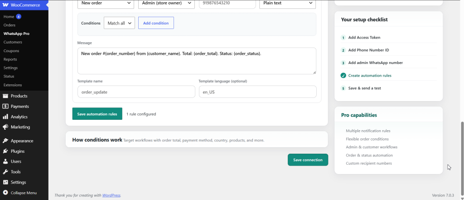Image resolution: width=464 pixels, height=200 pixels.
Task: Open Create automation rules checklist step
Action: pyautogui.click(x=370, y=76)
